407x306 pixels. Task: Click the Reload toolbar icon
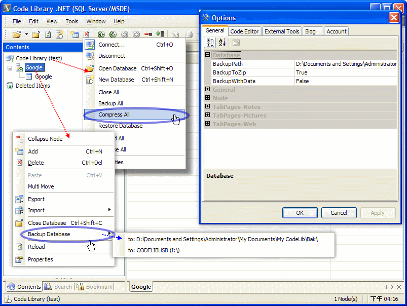pyautogui.click(x=48, y=34)
